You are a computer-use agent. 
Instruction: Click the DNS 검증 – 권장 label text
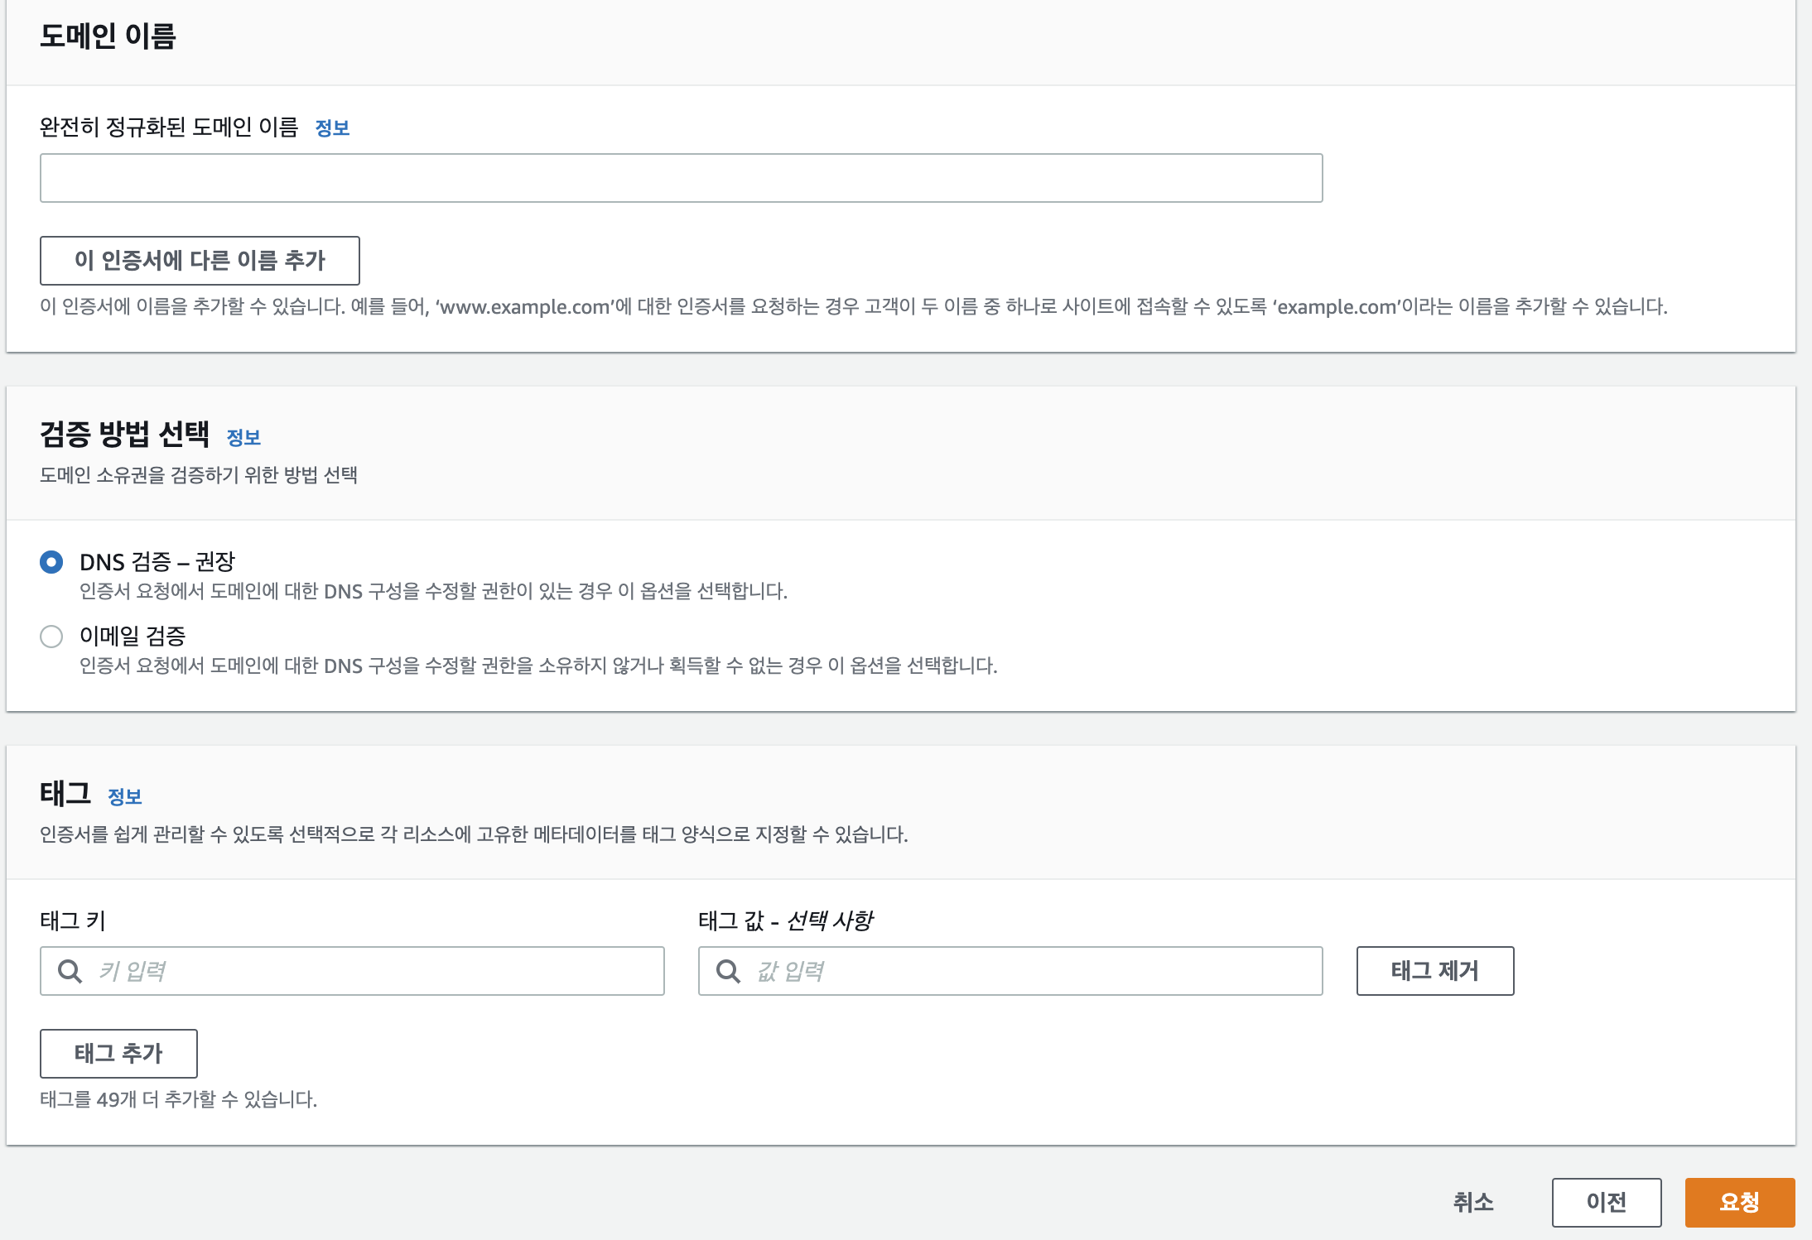coord(157,562)
